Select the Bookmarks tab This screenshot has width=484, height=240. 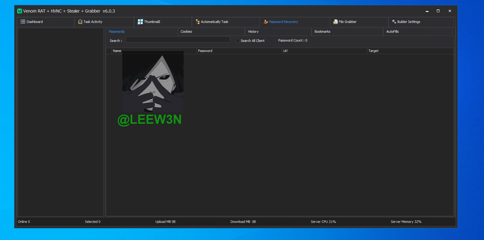(322, 31)
